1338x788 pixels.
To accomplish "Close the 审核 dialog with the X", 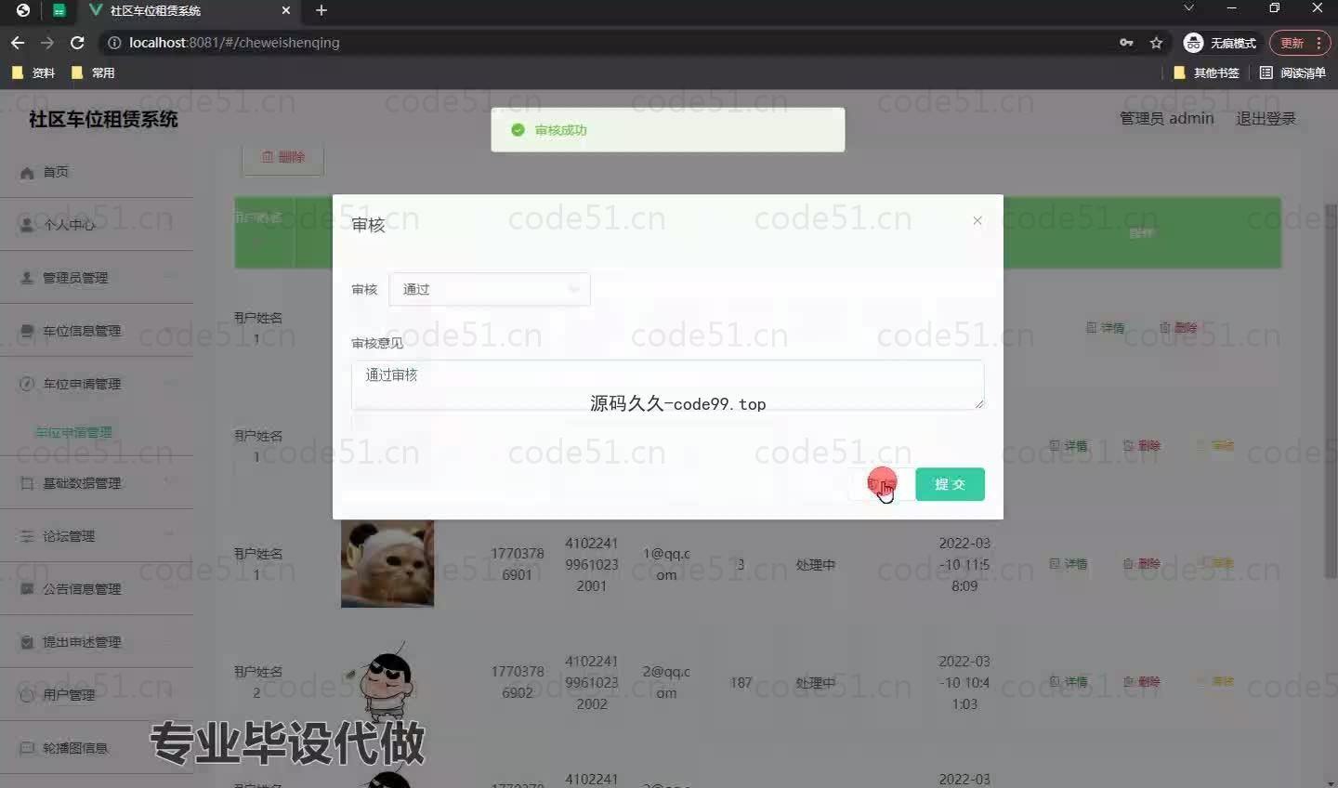I will (977, 220).
